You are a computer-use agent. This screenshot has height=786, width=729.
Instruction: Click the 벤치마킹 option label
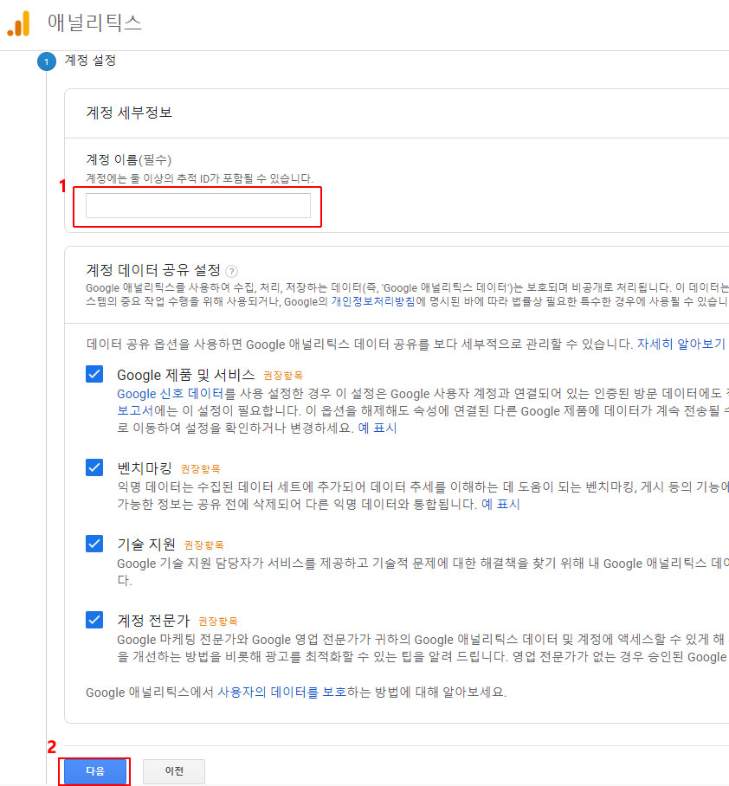[145, 468]
